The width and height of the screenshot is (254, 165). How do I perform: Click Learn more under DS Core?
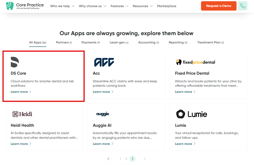[21, 92]
